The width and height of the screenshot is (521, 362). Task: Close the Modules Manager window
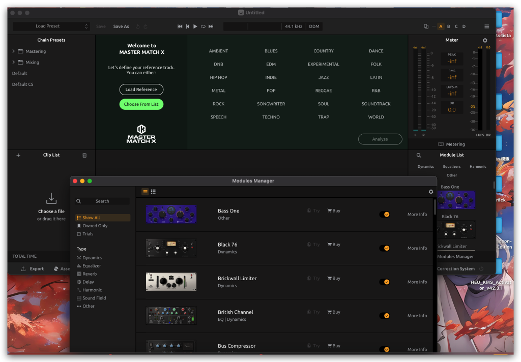tap(75, 181)
